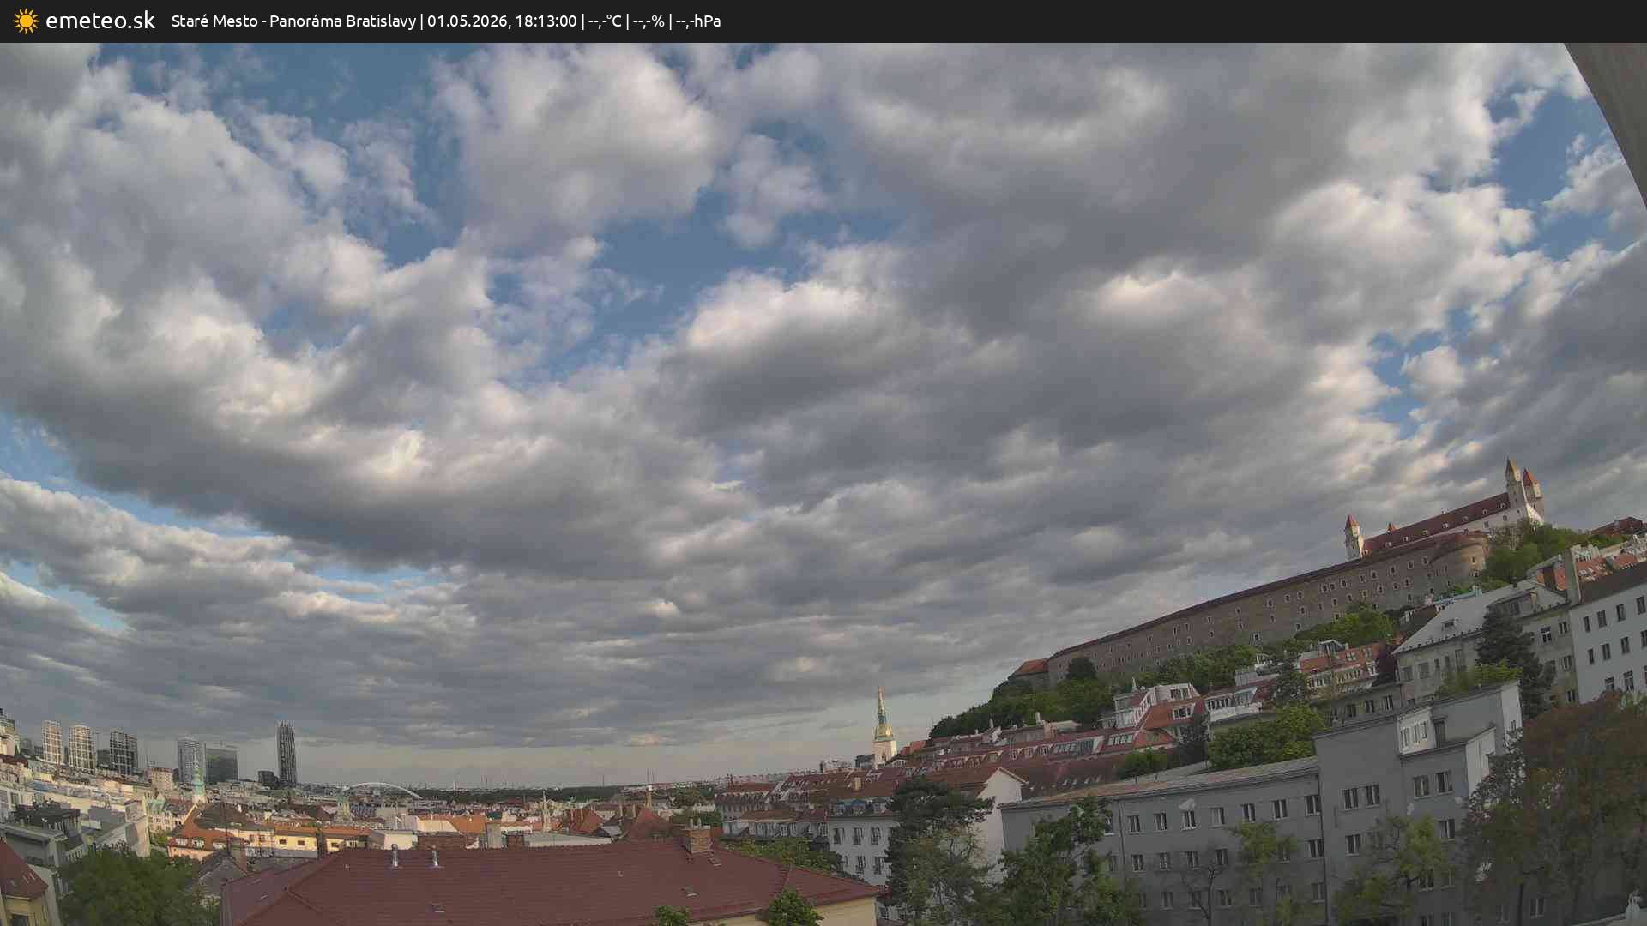The height and width of the screenshot is (926, 1647).
Task: Click the timestamp '01.05.2026, 18:13:00'
Action: tap(502, 21)
